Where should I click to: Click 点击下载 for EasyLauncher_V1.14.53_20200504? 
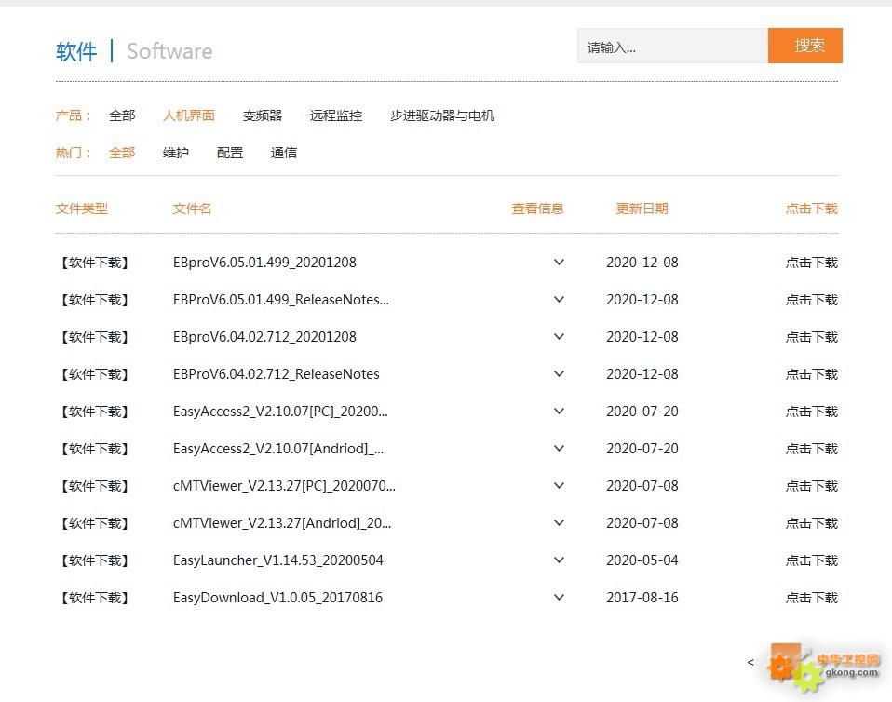pyautogui.click(x=811, y=560)
